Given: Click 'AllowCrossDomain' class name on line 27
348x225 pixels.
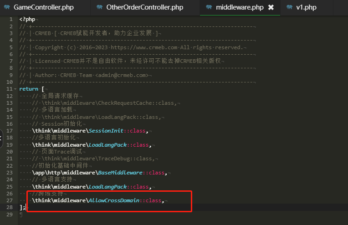Looking at the screenshot, I should coord(114,200).
